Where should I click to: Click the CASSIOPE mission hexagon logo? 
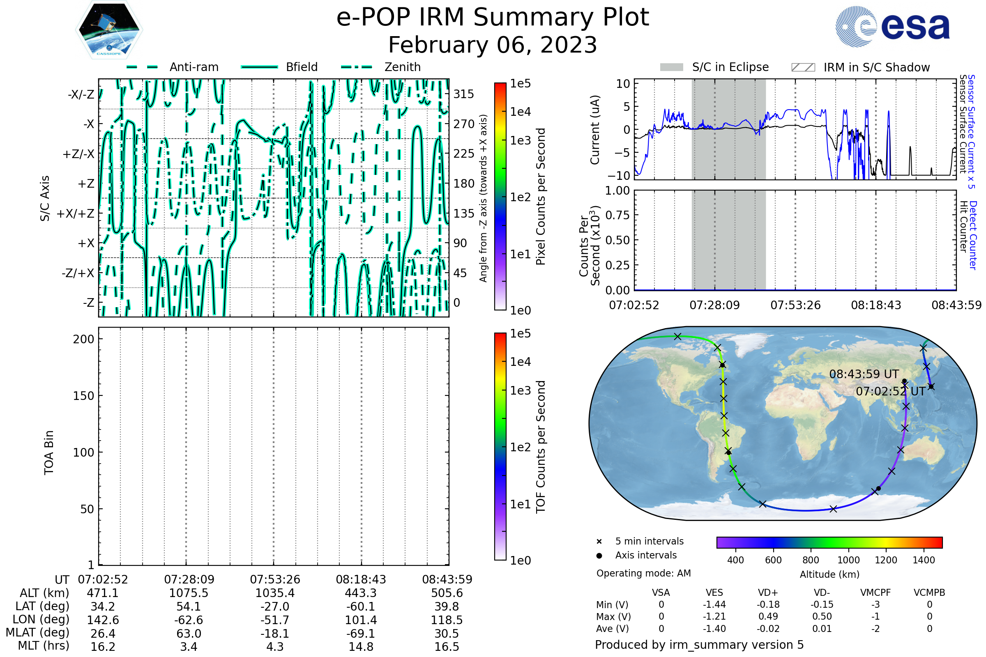pos(109,30)
